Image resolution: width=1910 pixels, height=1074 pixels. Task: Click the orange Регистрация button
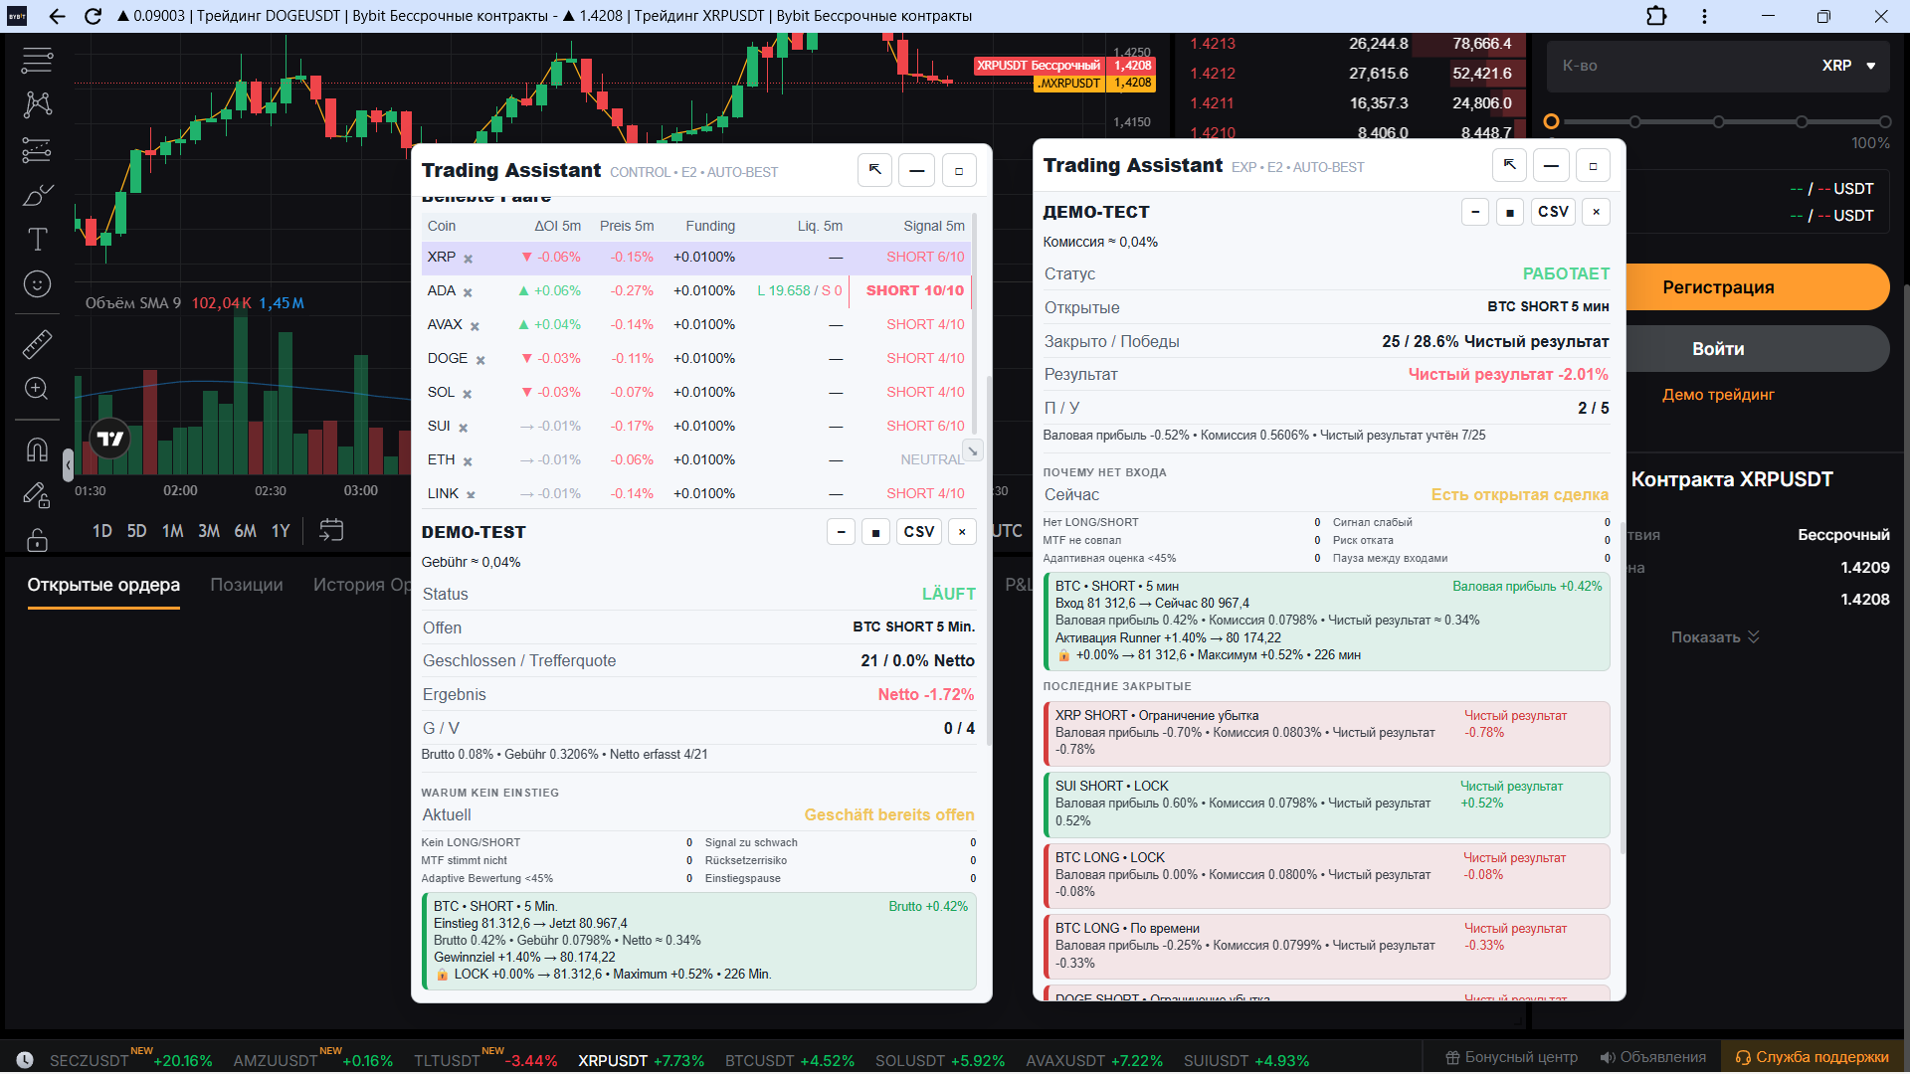[1758, 287]
